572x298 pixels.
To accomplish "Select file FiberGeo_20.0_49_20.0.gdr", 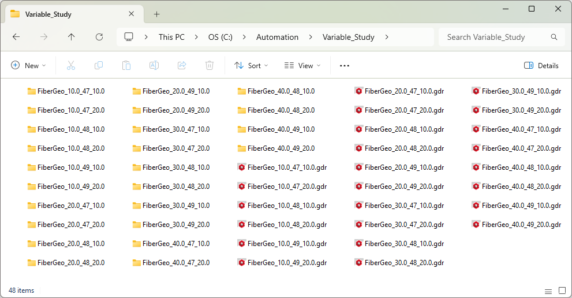I will (x=399, y=186).
